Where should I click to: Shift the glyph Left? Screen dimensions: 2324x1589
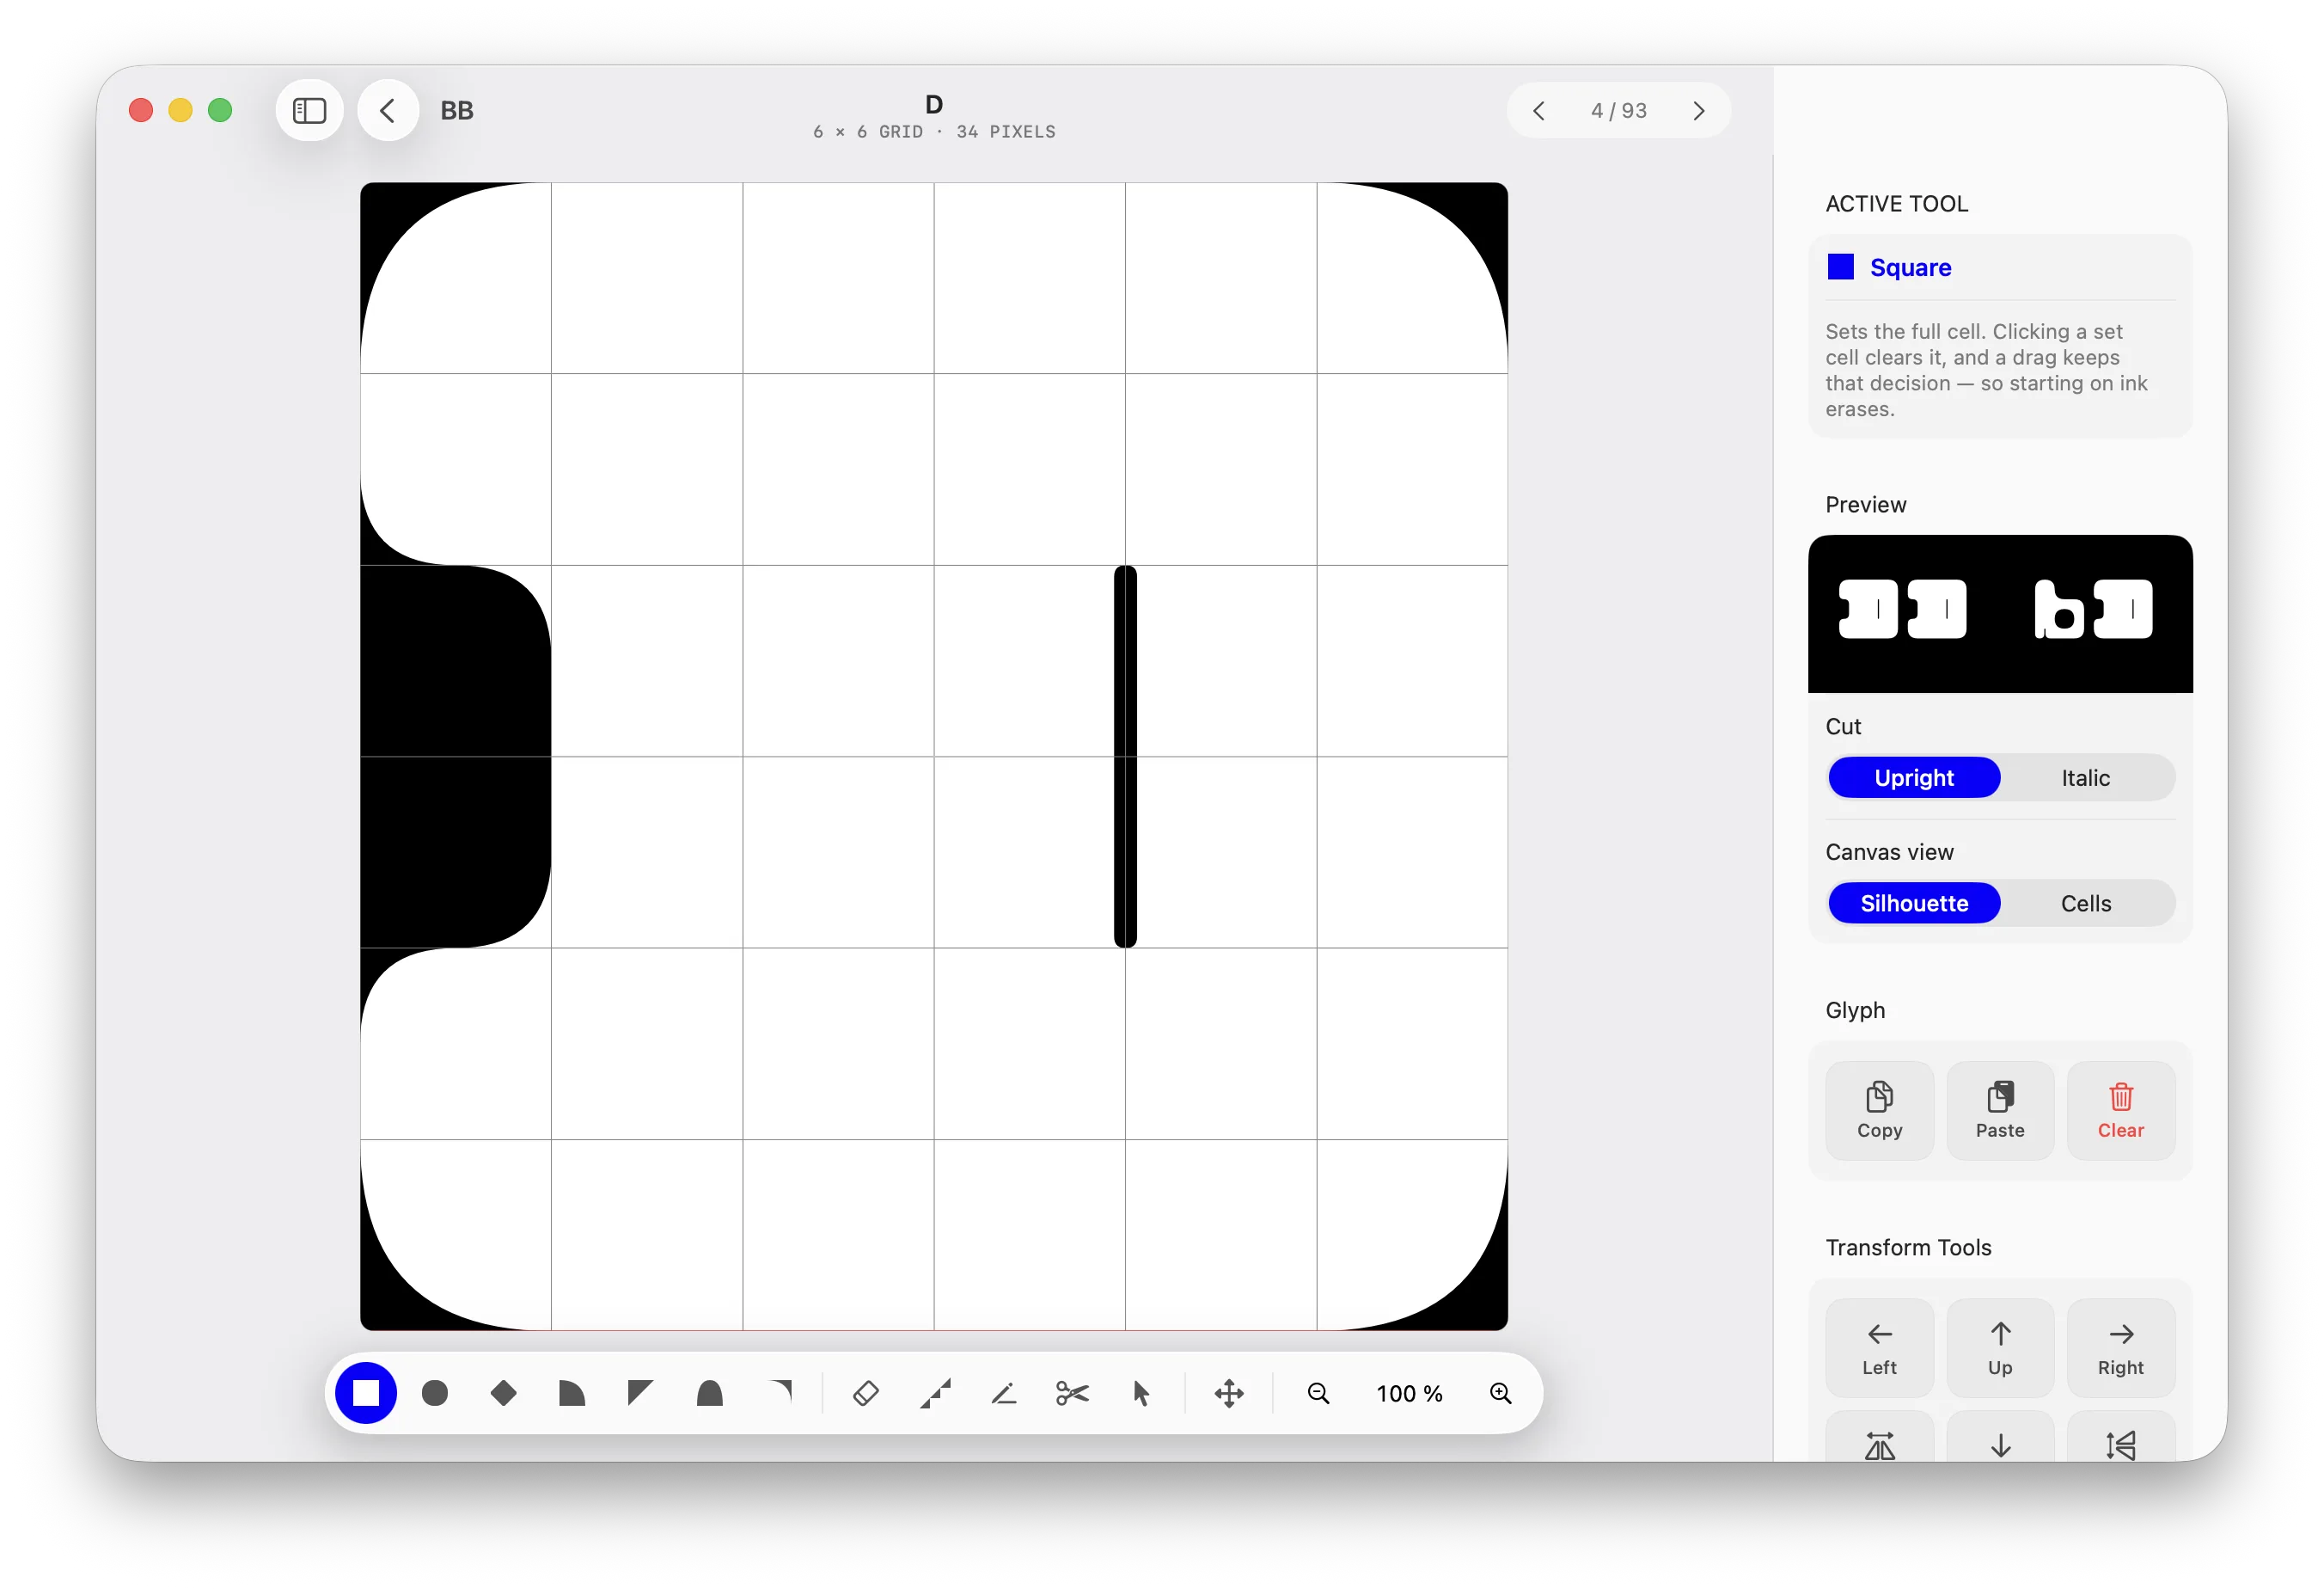[x=1880, y=1348]
